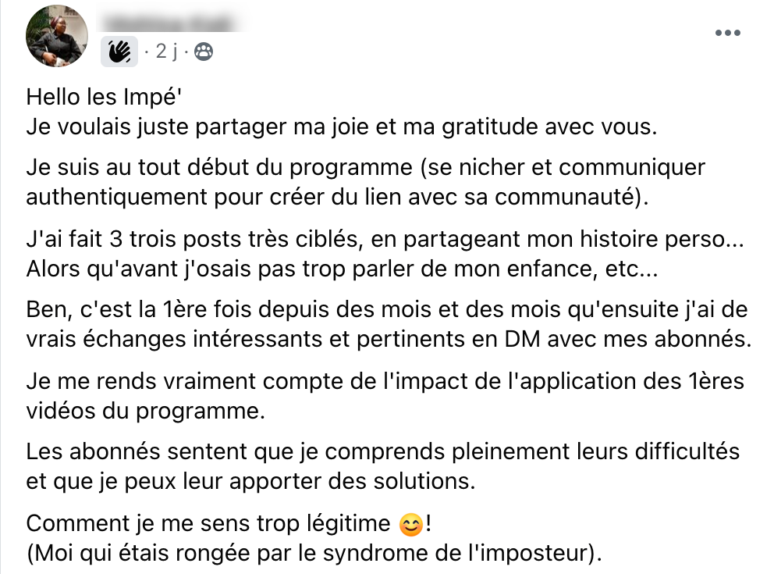The image size is (774, 574).
Task: Click the line "J'ai fait 3 trois posts"
Action: [385, 239]
